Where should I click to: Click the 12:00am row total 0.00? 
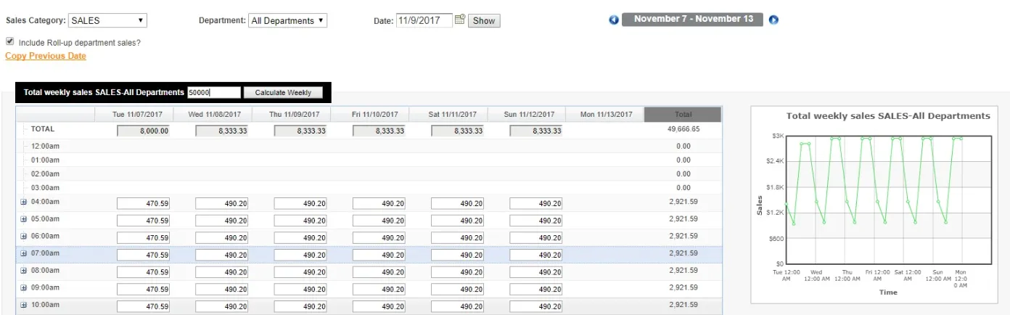(683, 146)
